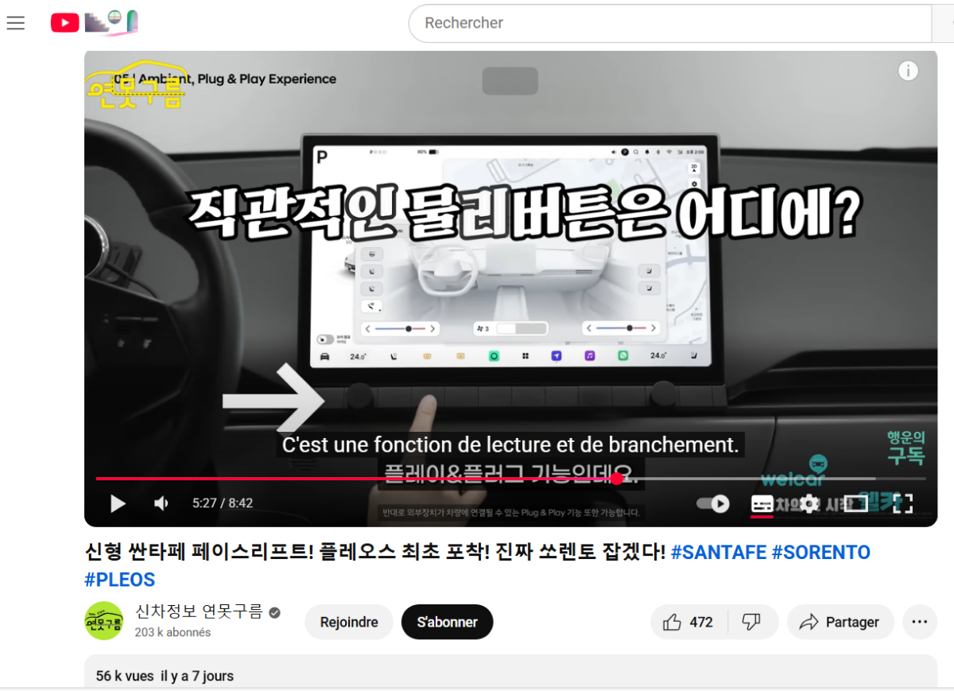Play the paused video
This screenshot has height=691, width=954.
click(118, 503)
